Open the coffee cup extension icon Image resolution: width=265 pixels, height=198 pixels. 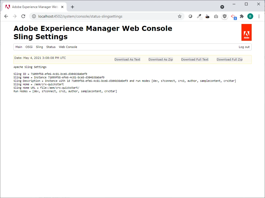tap(208, 16)
